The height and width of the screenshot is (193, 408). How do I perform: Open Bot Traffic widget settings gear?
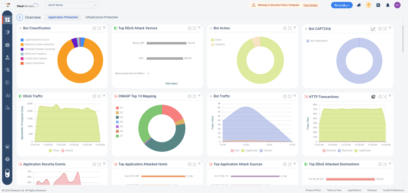tap(285, 96)
